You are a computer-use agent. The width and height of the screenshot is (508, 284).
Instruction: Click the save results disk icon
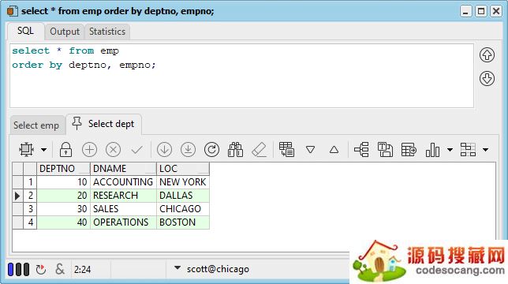click(x=385, y=150)
